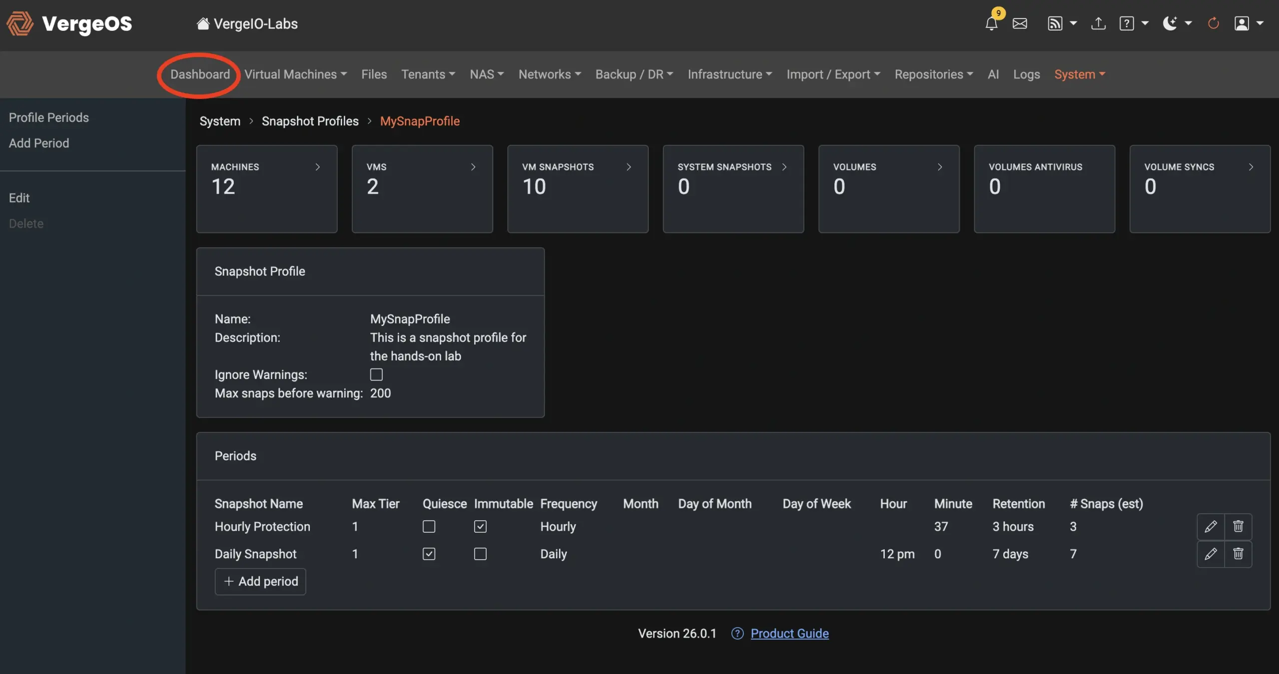Open notifications via the bell icon
The height and width of the screenshot is (674, 1279).
[x=992, y=23]
